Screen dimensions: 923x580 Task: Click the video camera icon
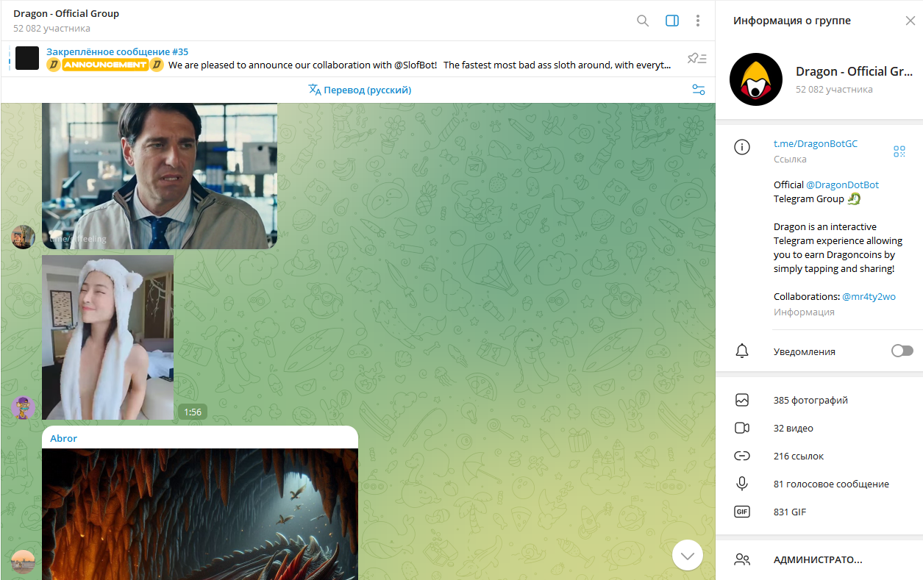click(742, 429)
